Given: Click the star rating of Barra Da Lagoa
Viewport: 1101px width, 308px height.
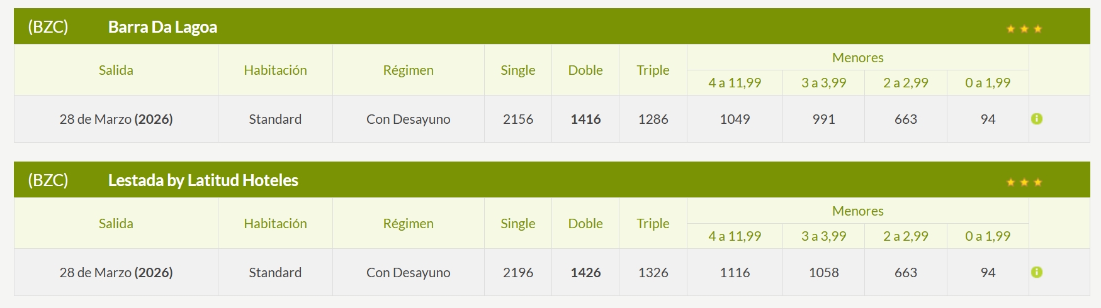Looking at the screenshot, I should pos(1024,29).
